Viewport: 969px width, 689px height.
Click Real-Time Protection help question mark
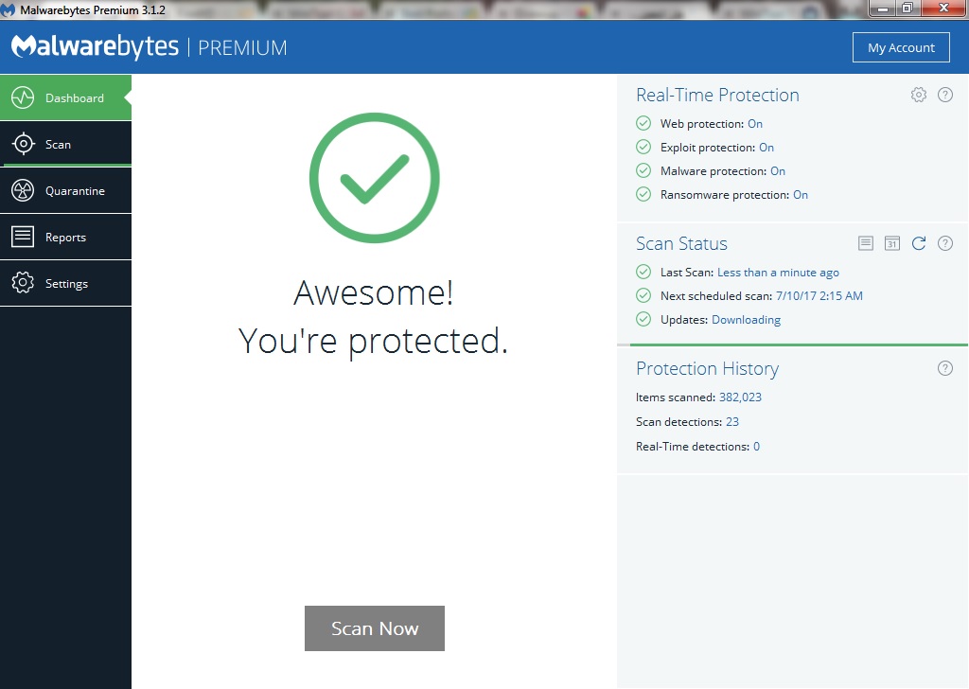(x=944, y=95)
